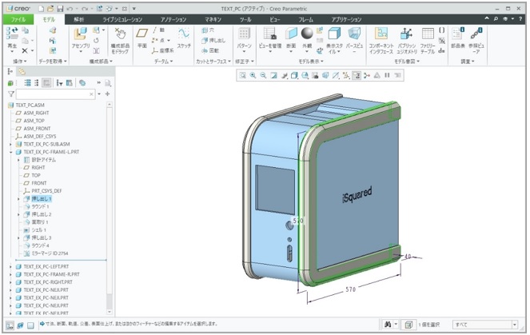Screen dimensions: 530x335
Task: Open the カットとサーフェス group dropdown
Action: click(x=213, y=62)
